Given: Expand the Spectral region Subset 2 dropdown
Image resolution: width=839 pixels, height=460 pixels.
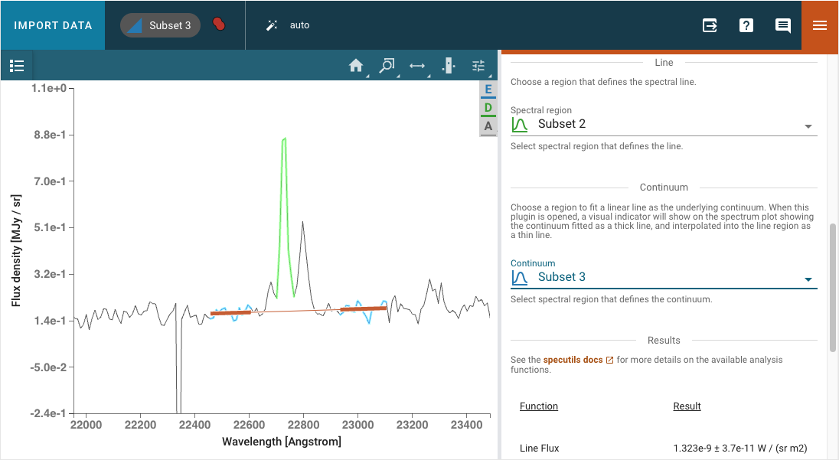Looking at the screenshot, I should 808,125.
